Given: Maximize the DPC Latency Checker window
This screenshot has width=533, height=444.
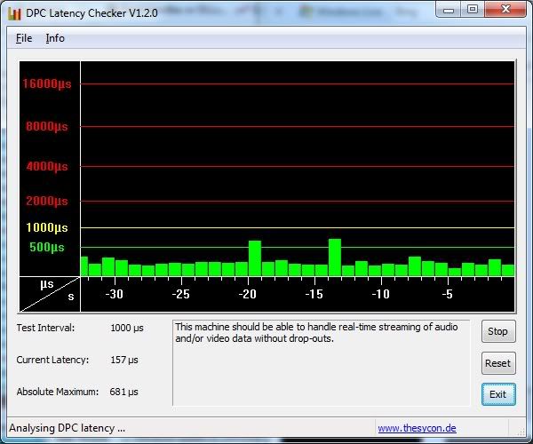Looking at the screenshot, I should pos(473,9).
